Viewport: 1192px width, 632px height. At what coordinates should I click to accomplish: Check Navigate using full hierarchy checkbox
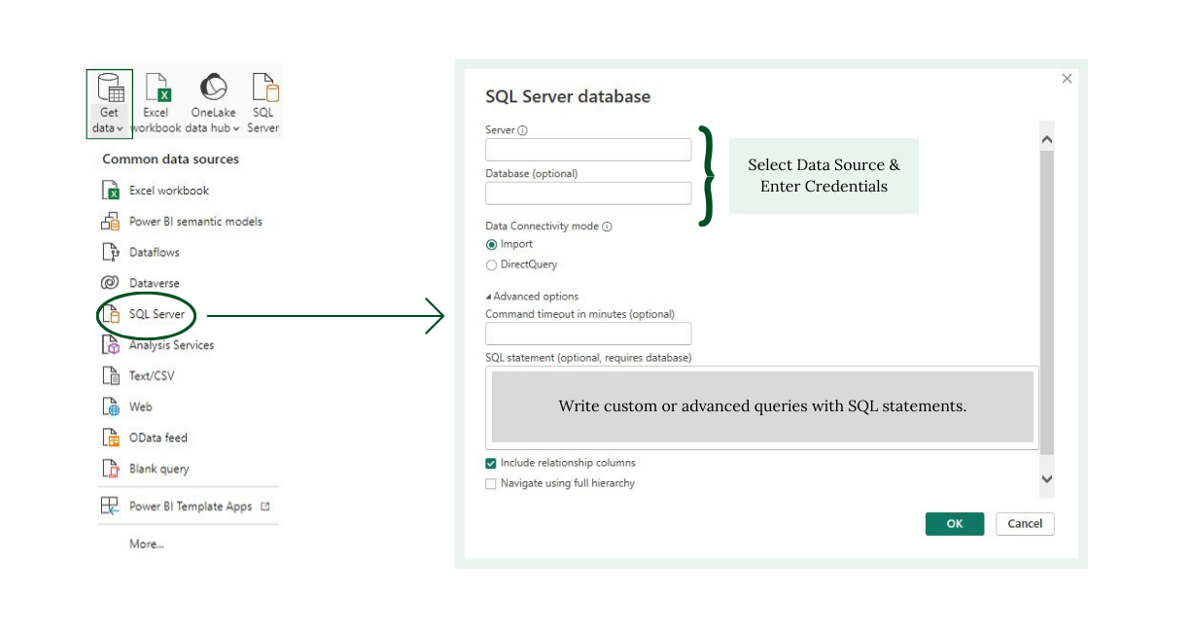(x=491, y=483)
